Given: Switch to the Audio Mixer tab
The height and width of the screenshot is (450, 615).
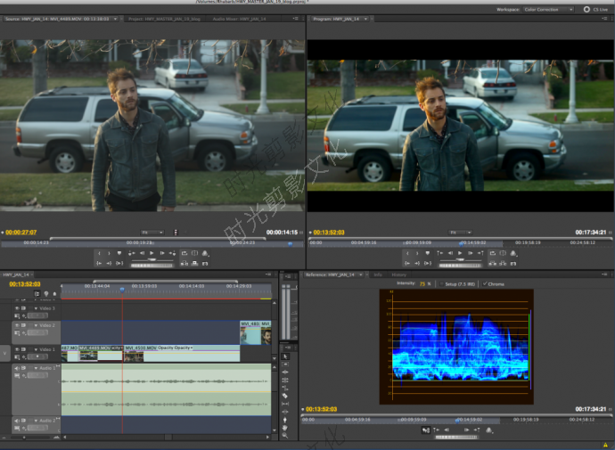Looking at the screenshot, I should pyautogui.click(x=239, y=19).
